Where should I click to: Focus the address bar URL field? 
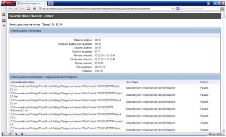tap(106, 9)
